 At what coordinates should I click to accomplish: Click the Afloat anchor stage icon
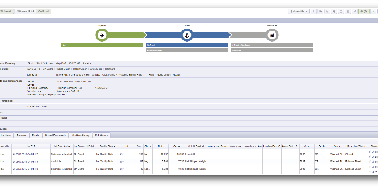click(187, 35)
